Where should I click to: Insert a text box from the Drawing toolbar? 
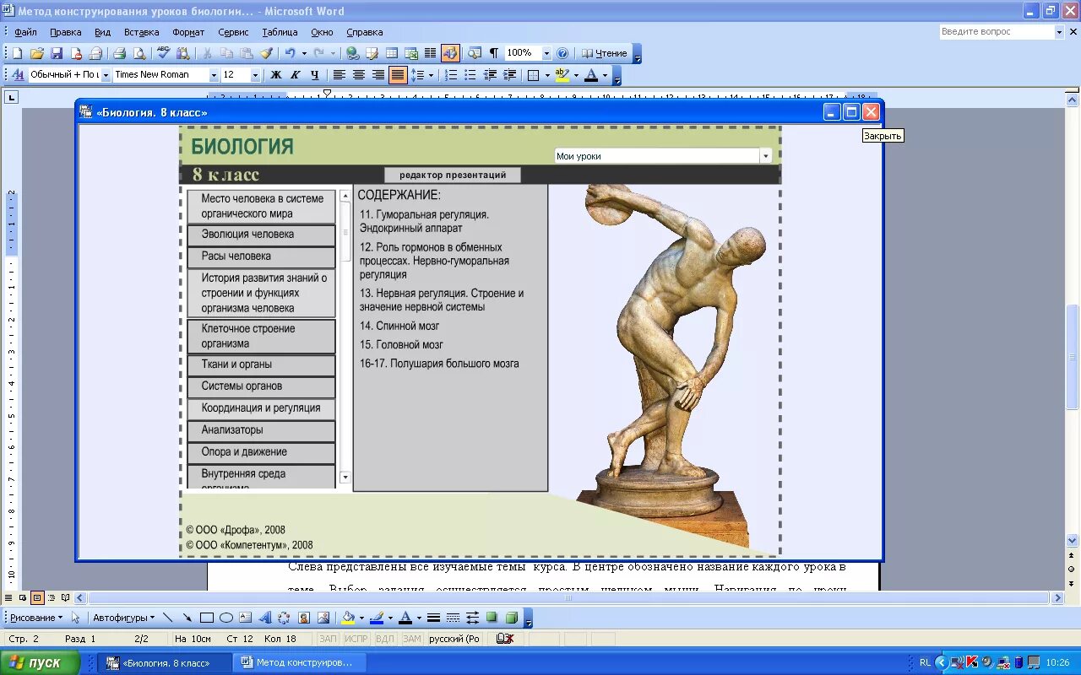coord(245,618)
